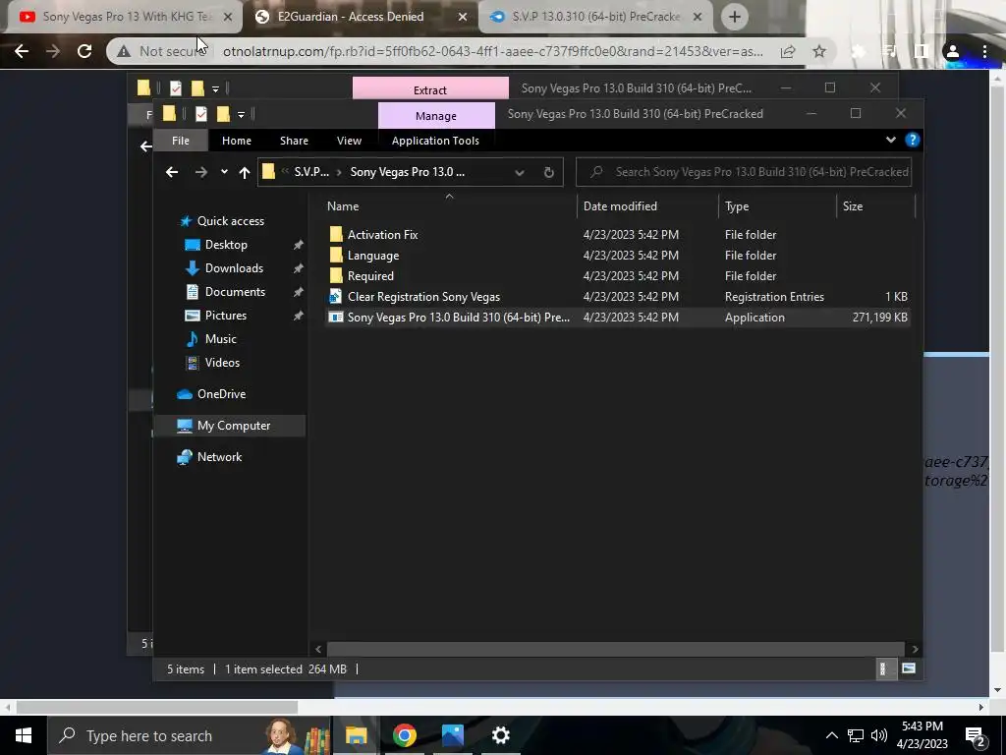
Task: Select the Activation Fix folder
Action: pos(382,235)
